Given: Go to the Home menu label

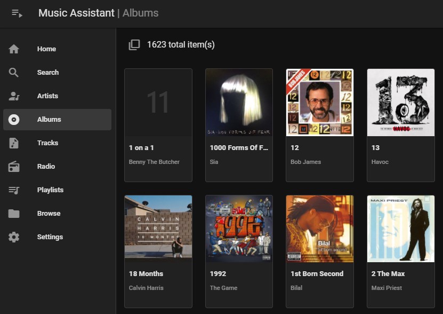Looking at the screenshot, I should pyautogui.click(x=46, y=49).
